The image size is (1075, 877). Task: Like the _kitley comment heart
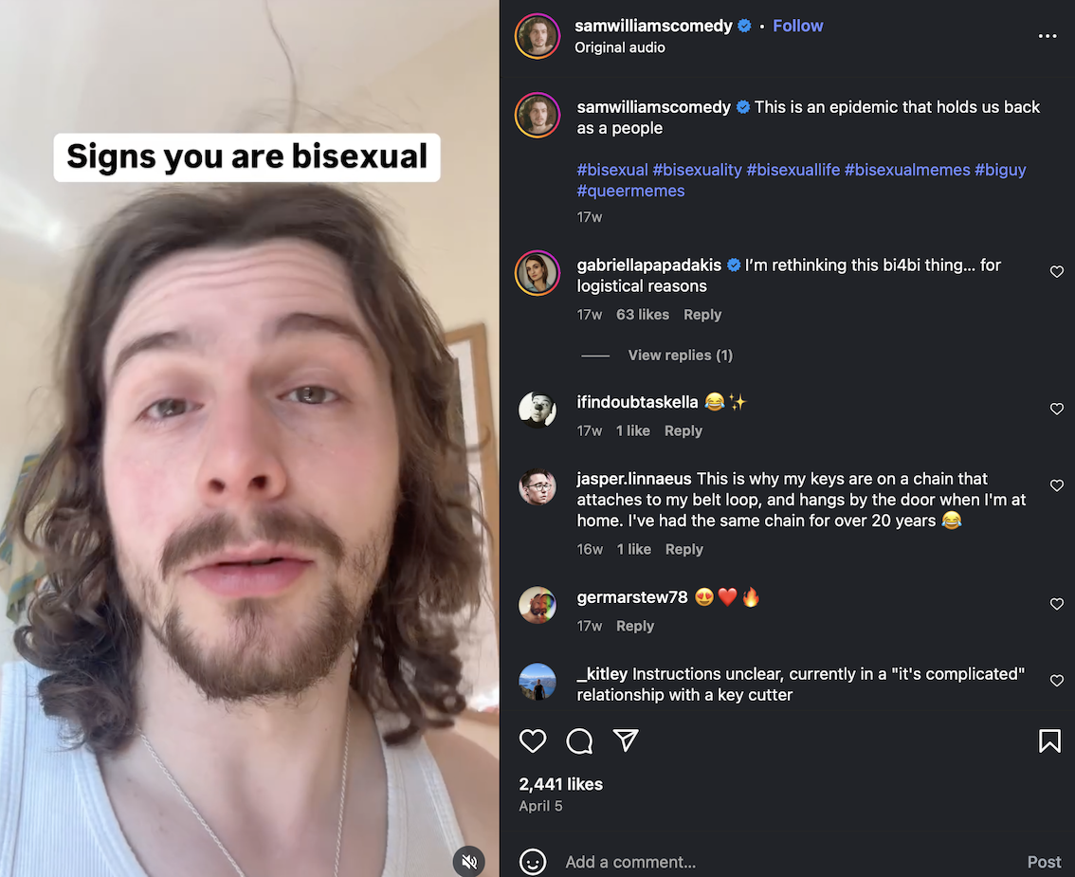click(x=1056, y=680)
